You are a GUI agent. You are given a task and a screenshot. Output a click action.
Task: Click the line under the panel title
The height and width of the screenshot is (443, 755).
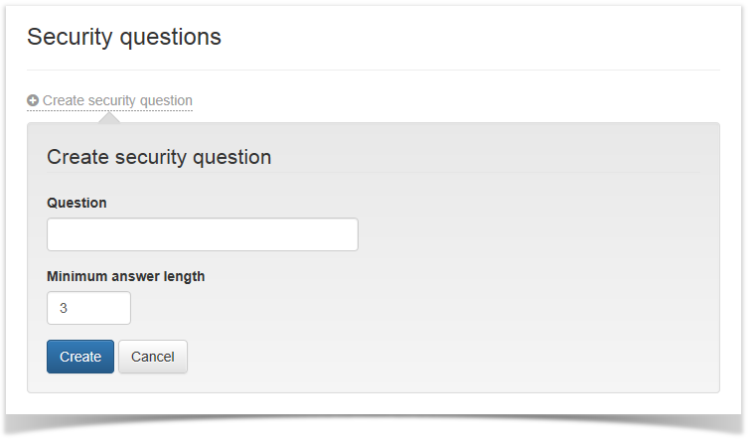[373, 174]
